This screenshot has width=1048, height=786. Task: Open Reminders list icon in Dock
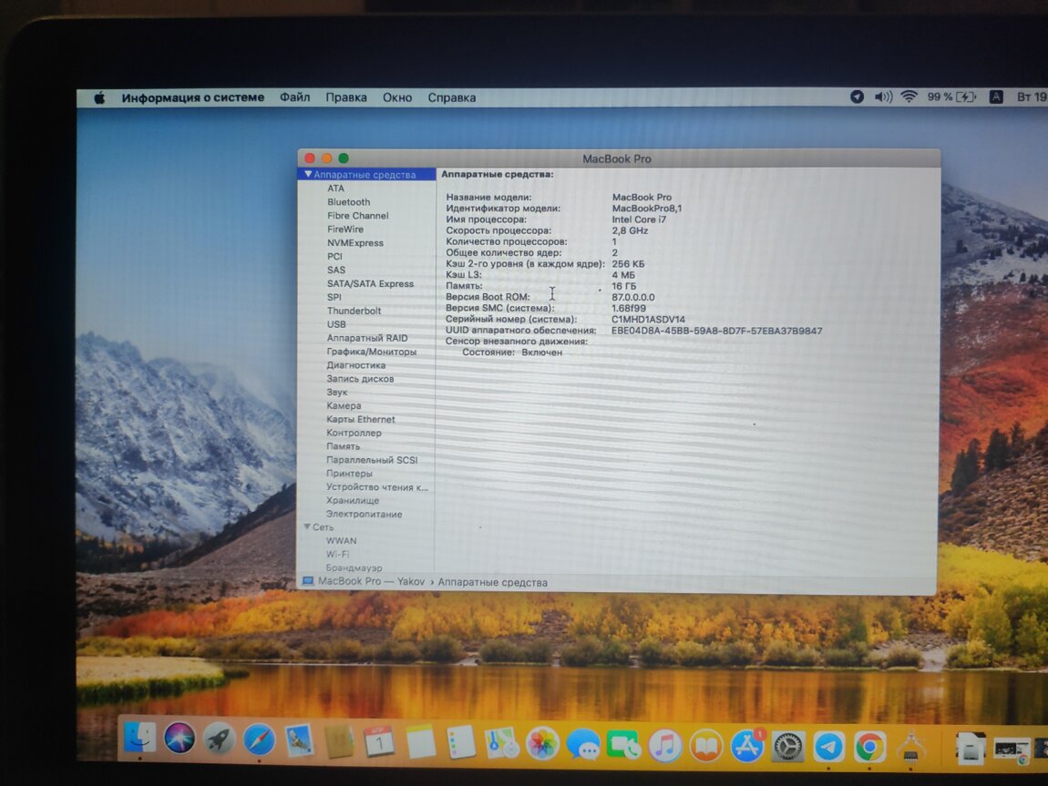click(460, 742)
